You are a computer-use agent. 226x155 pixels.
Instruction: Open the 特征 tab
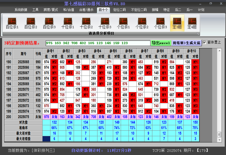[166, 10]
